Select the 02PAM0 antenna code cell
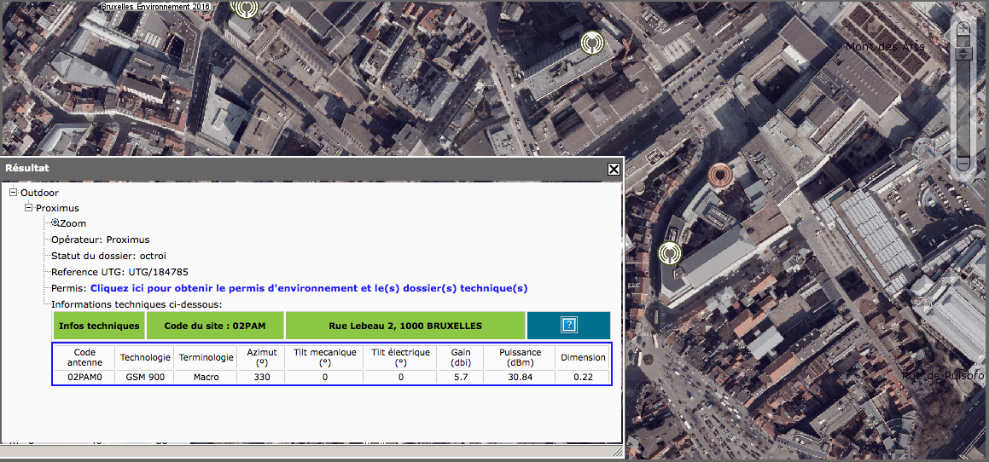This screenshot has width=989, height=462. (x=84, y=377)
